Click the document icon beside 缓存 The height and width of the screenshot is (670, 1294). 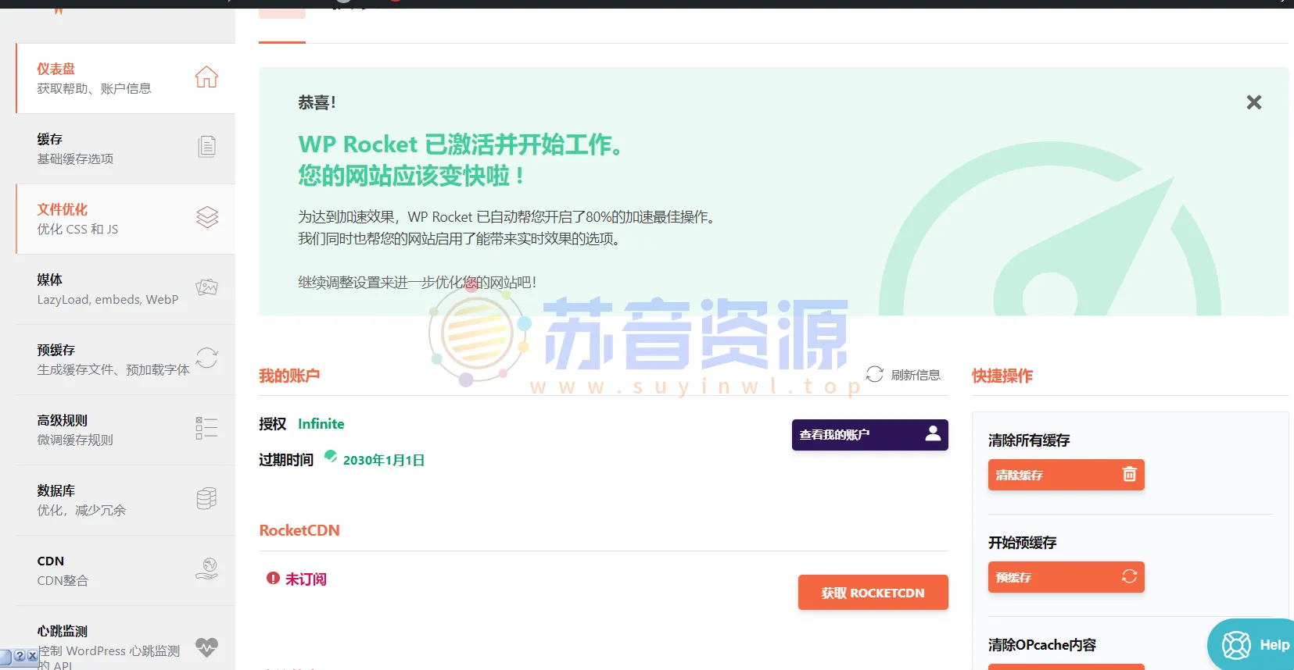206,147
